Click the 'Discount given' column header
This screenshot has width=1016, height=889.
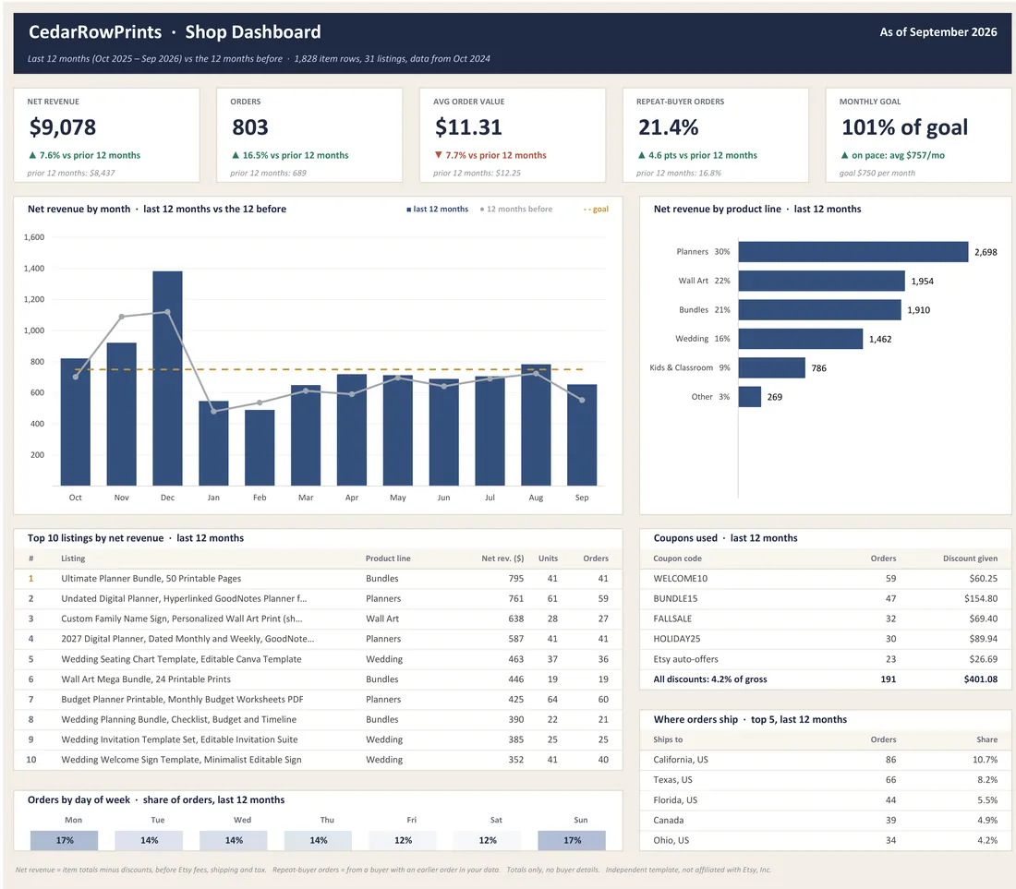coord(970,559)
